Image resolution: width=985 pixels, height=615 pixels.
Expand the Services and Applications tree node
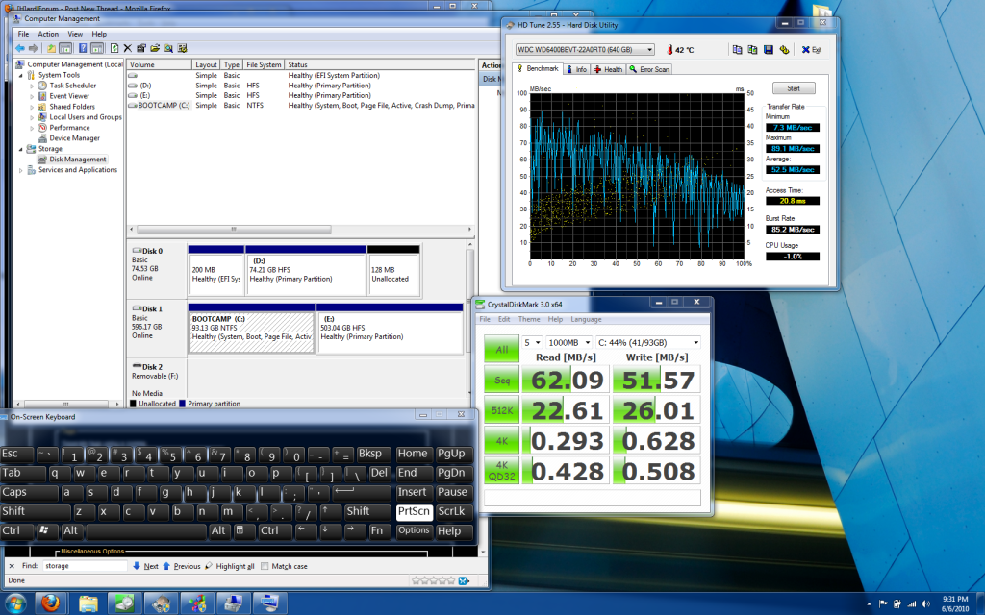(21, 171)
